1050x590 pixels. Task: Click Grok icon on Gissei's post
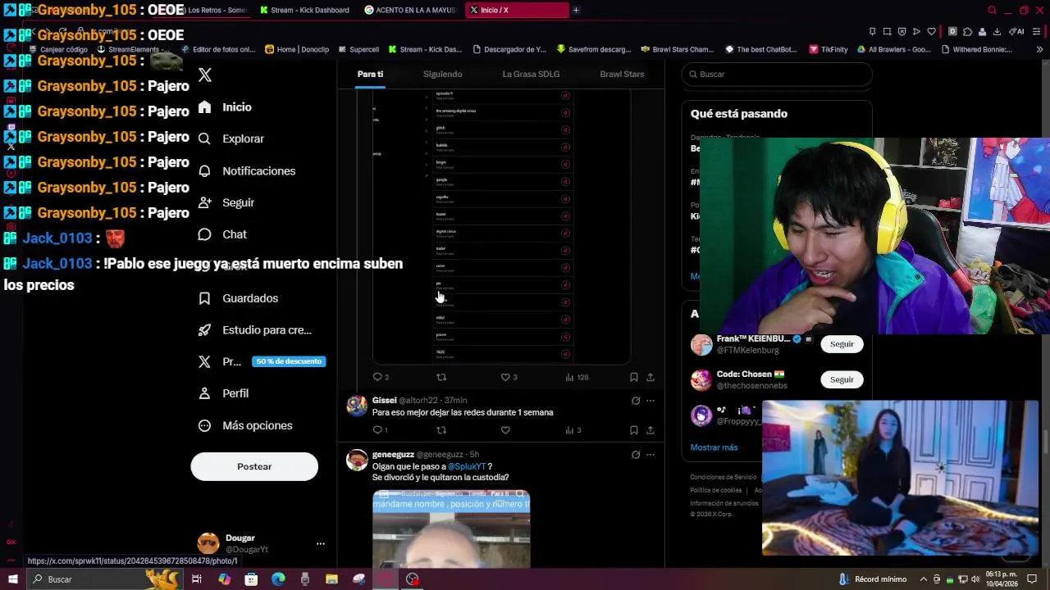pos(636,401)
